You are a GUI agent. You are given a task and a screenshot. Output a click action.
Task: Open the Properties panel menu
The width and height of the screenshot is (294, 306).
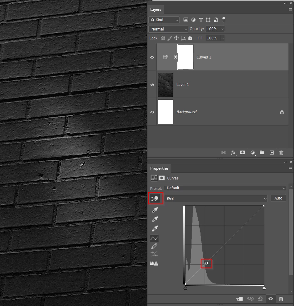point(290,168)
